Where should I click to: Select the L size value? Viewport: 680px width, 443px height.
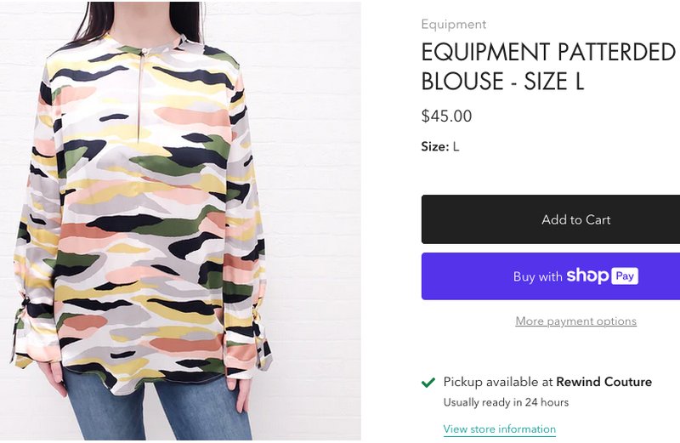pos(456,146)
